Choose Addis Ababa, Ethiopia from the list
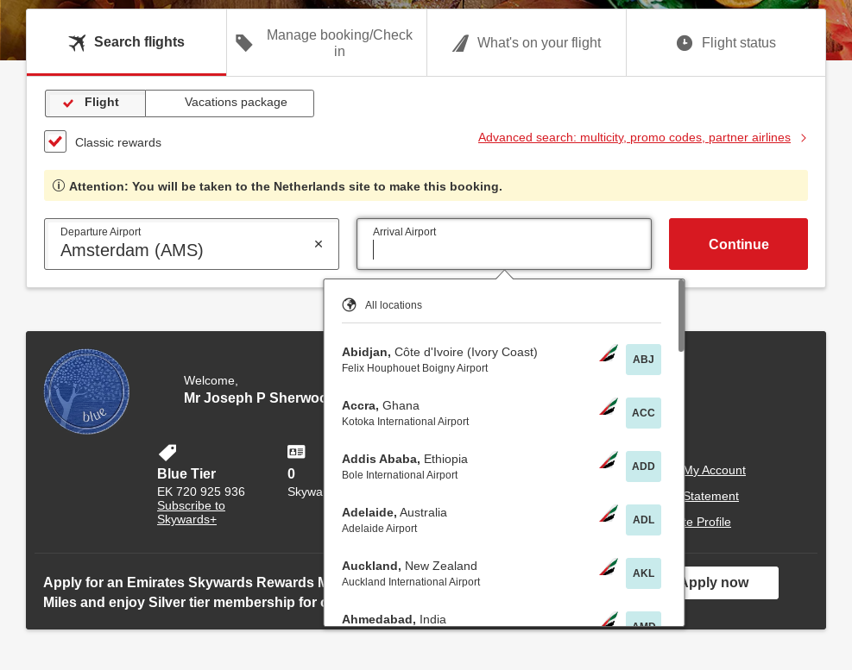This screenshot has height=670, width=852. [501, 466]
